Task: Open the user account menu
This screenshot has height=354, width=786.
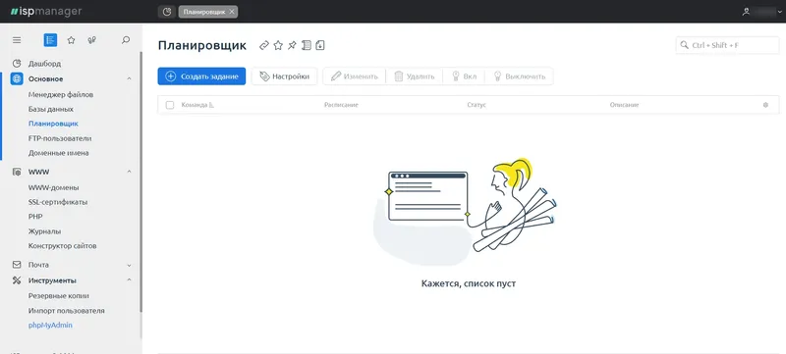Action: (761, 12)
